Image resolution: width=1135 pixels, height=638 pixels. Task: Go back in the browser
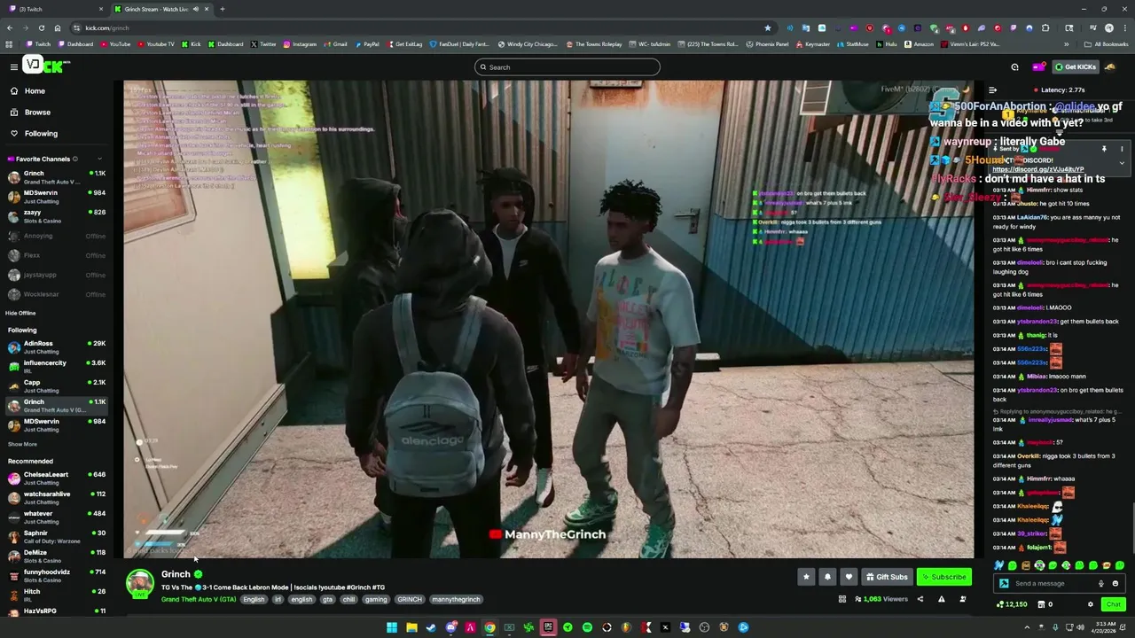9,27
